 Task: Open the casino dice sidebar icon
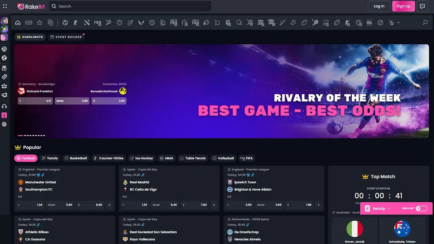pyautogui.click(x=4, y=49)
